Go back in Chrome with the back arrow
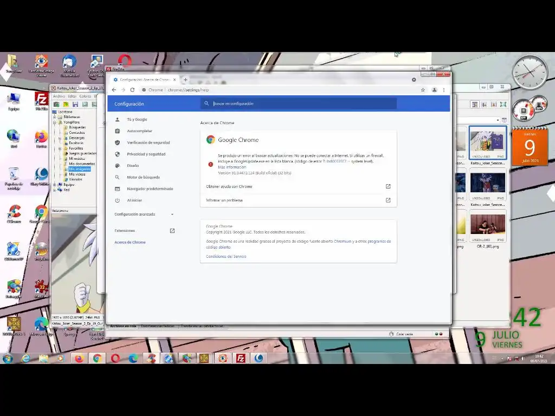The image size is (555, 416). [x=114, y=90]
